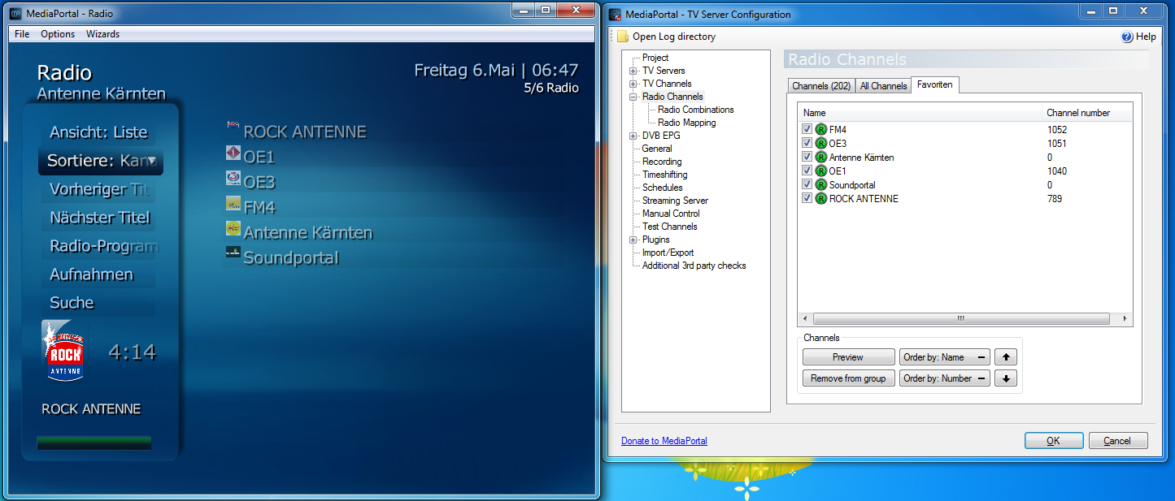Uncheck the OE3 channel checkbox

[x=807, y=143]
